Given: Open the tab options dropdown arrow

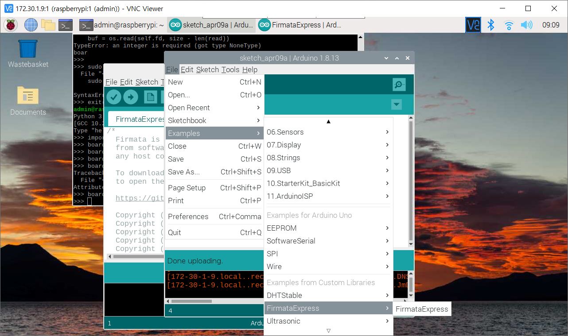Looking at the screenshot, I should [397, 105].
